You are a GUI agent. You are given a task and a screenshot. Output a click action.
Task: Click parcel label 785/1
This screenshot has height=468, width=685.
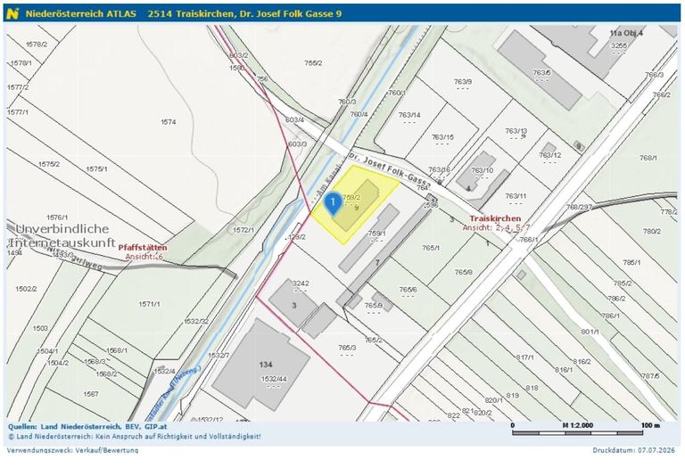coord(631,262)
